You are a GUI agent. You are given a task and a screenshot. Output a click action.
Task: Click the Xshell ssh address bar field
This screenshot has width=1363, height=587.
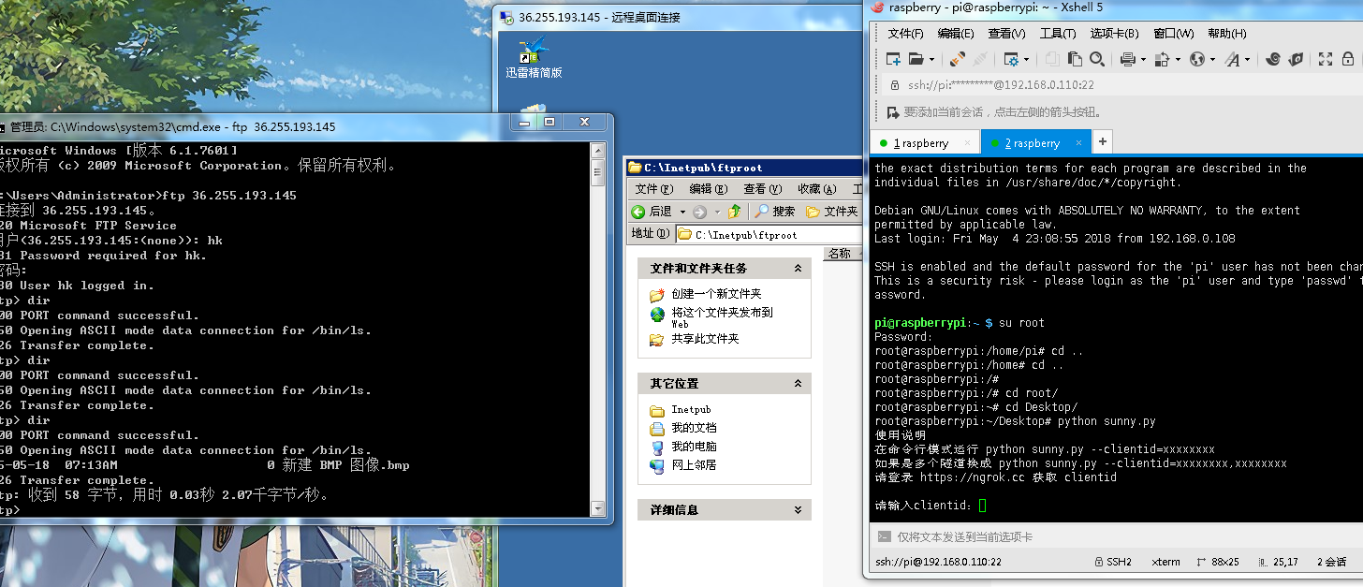[1123, 84]
